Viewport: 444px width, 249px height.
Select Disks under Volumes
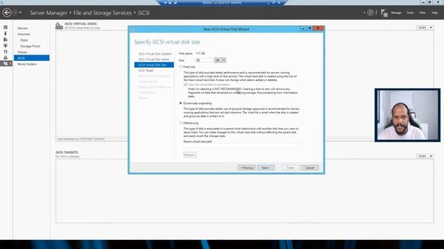pyautogui.click(x=24, y=40)
